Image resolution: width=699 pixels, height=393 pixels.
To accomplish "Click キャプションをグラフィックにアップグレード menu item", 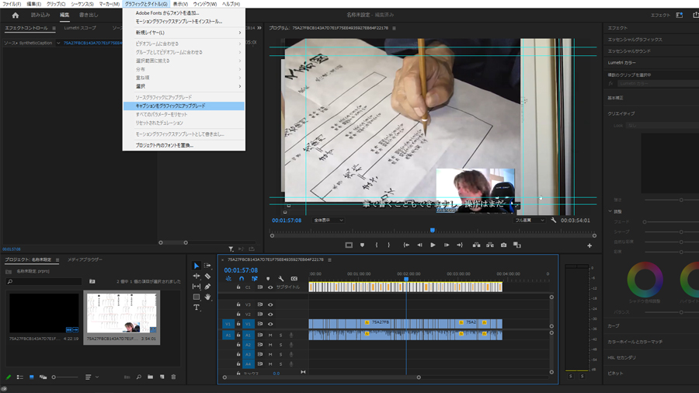I will coord(184,106).
